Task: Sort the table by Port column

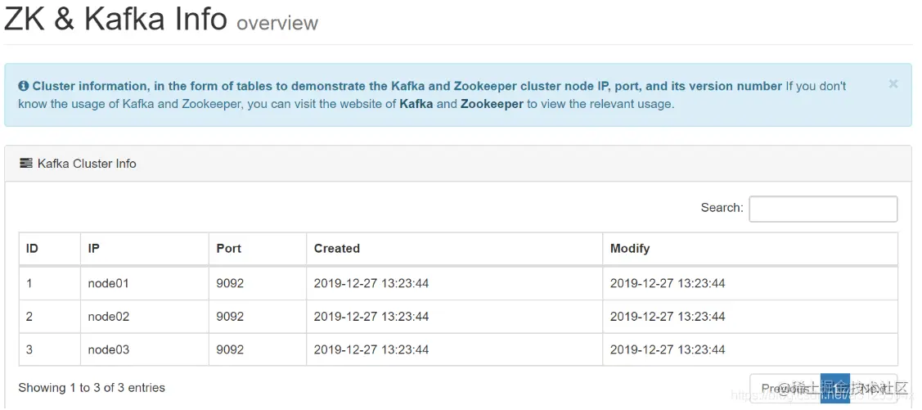Action: click(x=229, y=248)
